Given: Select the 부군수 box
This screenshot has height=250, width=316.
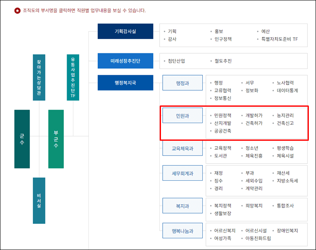Looking at the screenshot, I should click(x=56, y=139).
